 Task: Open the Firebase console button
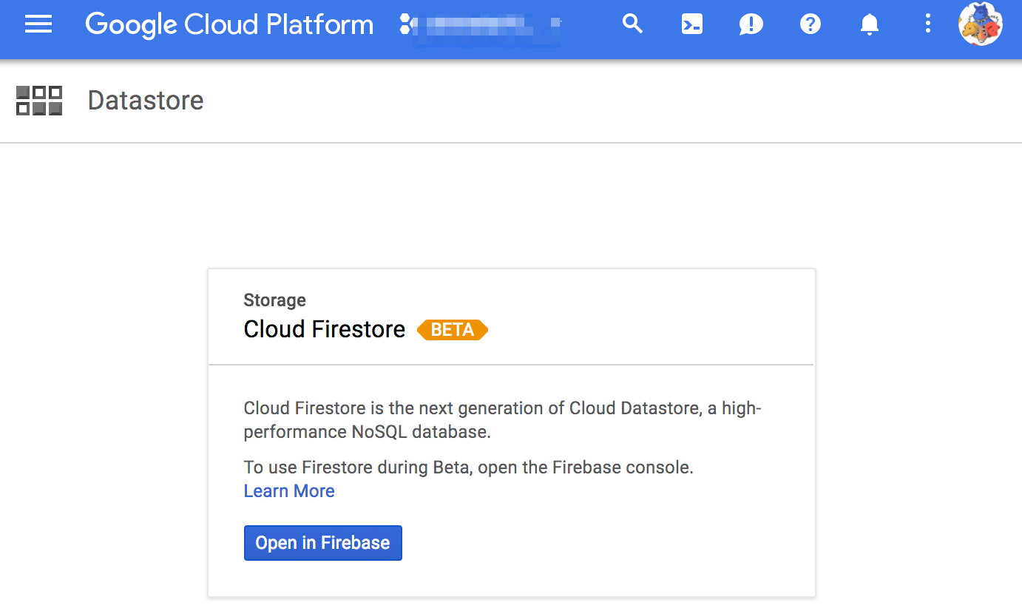(322, 542)
